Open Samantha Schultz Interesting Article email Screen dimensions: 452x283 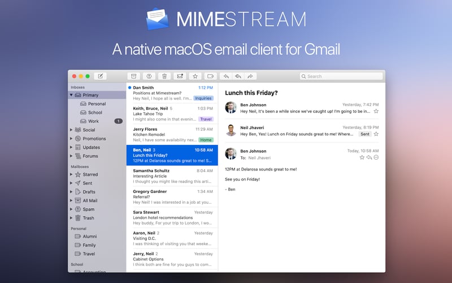coord(172,176)
